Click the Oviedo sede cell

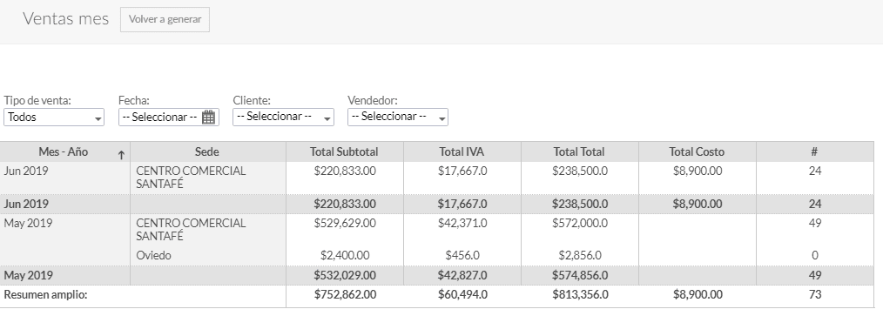click(154, 255)
